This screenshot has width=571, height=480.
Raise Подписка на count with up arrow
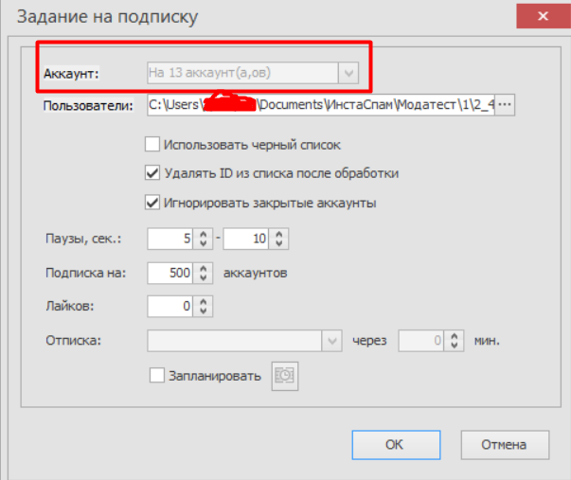click(204, 269)
